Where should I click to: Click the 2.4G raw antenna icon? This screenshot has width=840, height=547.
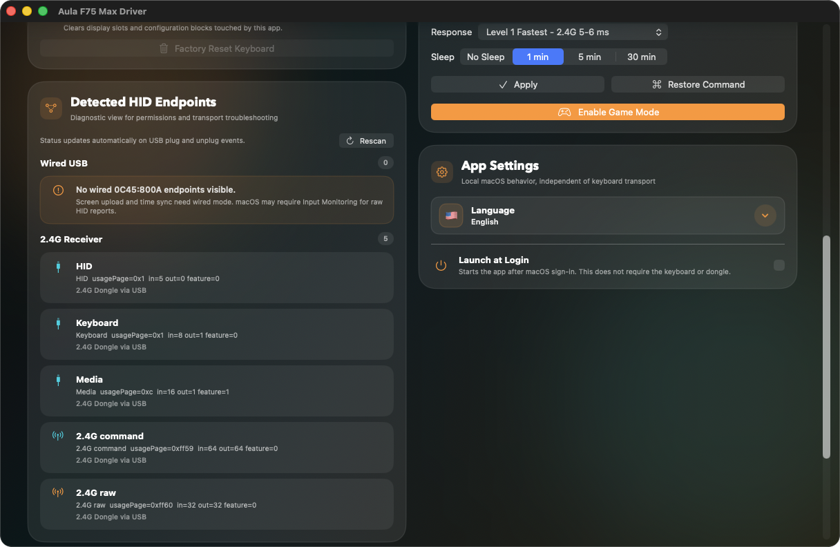coord(58,492)
